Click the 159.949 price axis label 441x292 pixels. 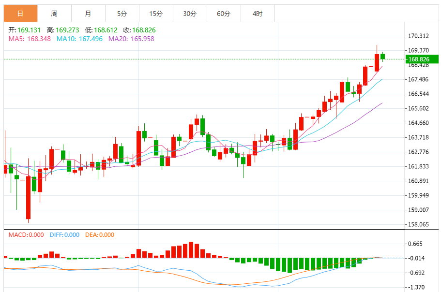point(419,195)
